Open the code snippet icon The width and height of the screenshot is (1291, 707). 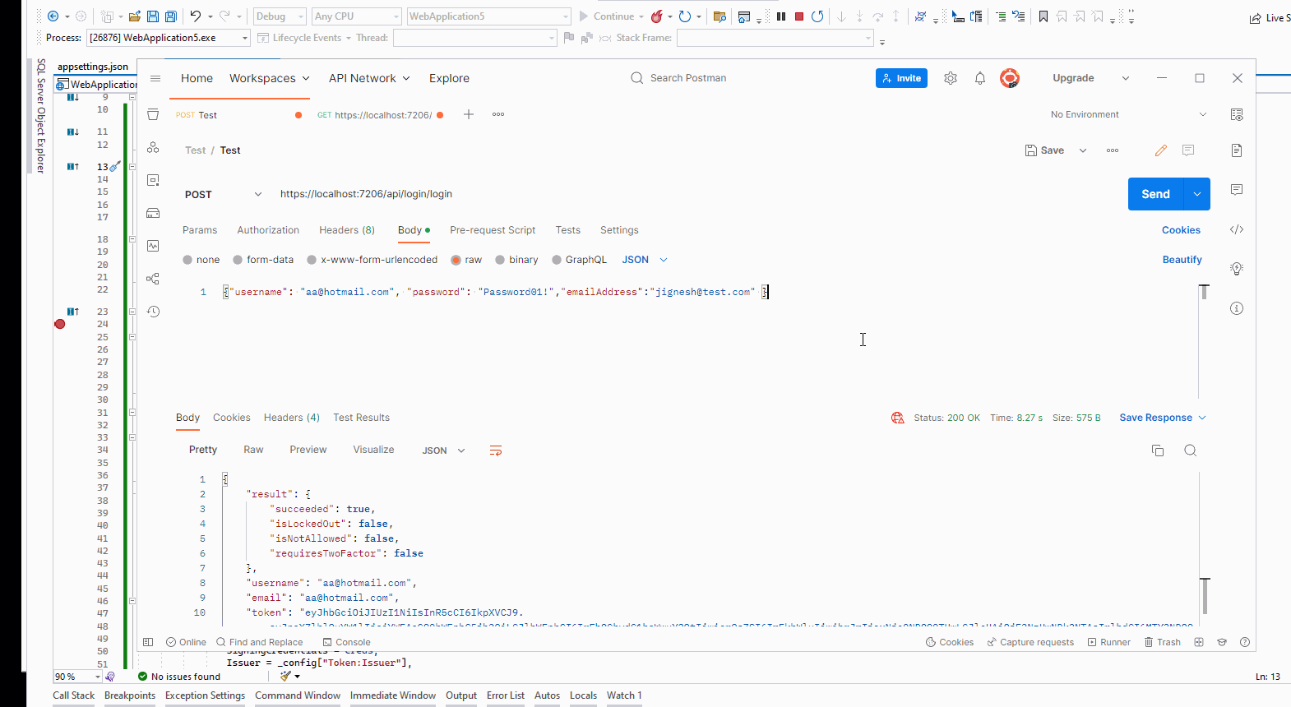(1237, 229)
